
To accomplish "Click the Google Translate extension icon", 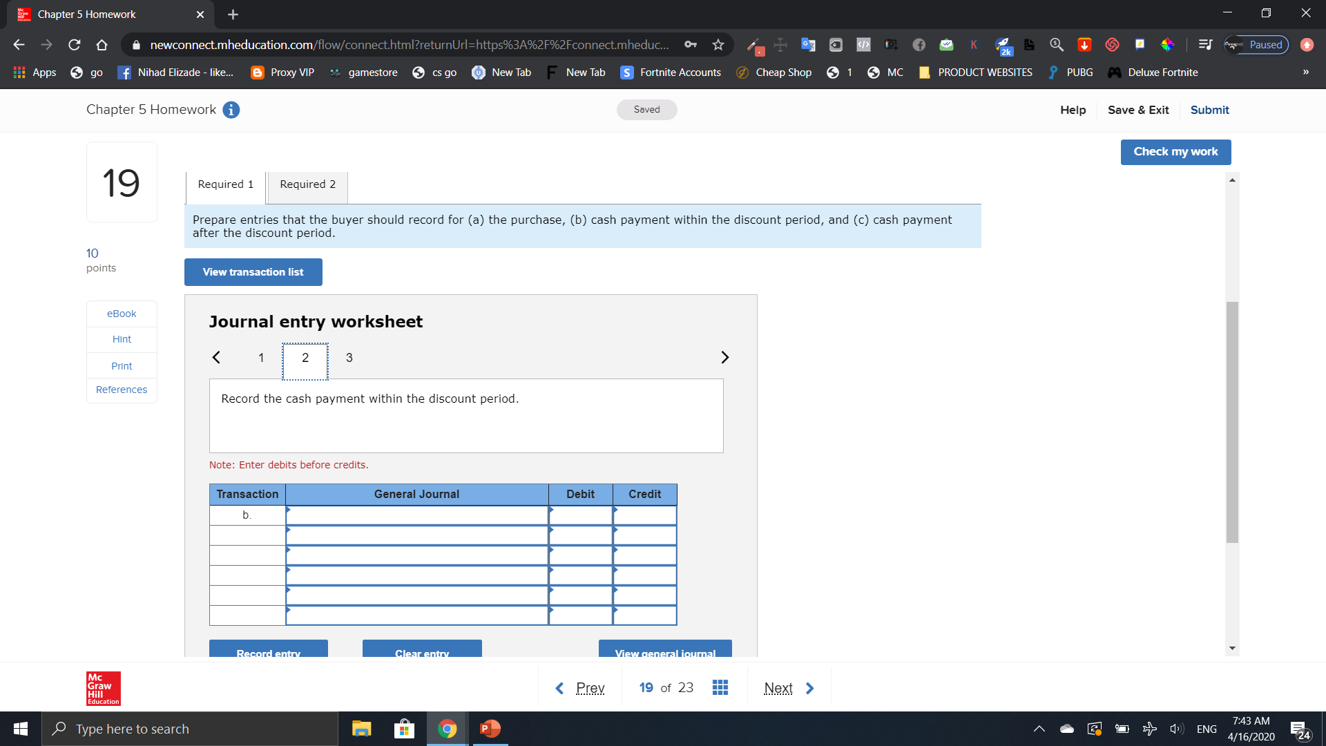I will pyautogui.click(x=808, y=44).
